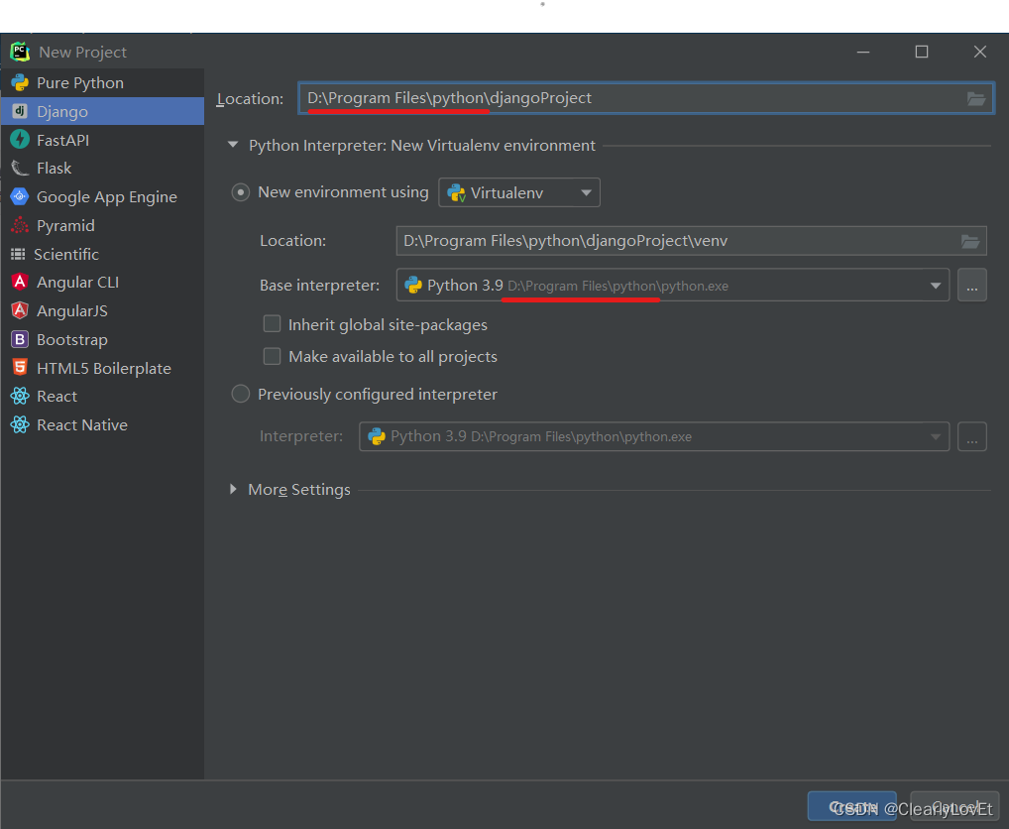Click Virtualenv python icon in combo box
Screen dimensions: 1009x829
(456, 192)
